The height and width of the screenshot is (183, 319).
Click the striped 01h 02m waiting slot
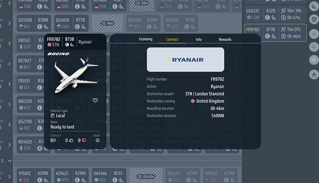[146, 176]
